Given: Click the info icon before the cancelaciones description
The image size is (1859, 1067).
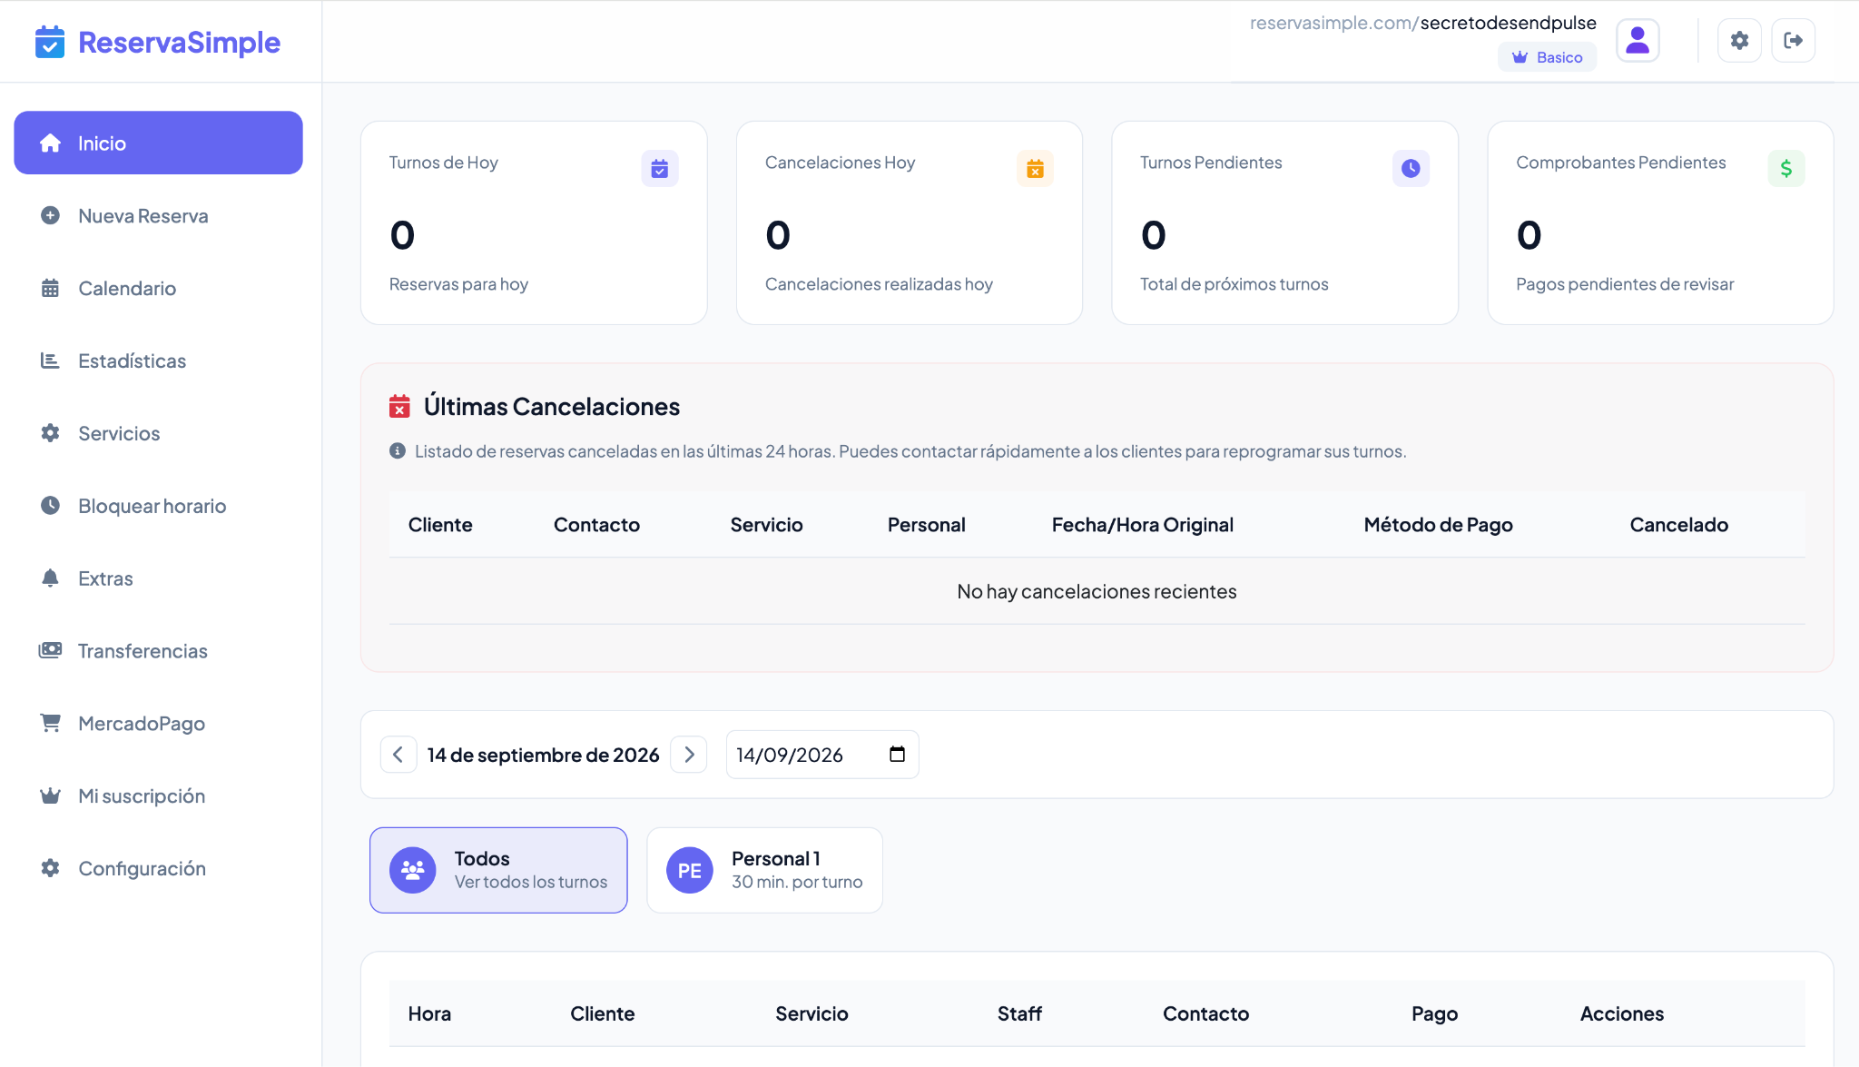Looking at the screenshot, I should point(398,450).
